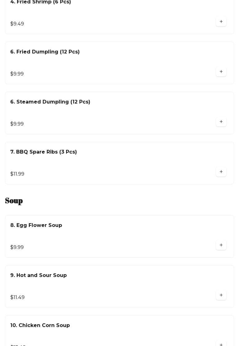The image size is (239, 346).
Task: Open the Chicken Corn Soup item title
Action: coord(40,325)
